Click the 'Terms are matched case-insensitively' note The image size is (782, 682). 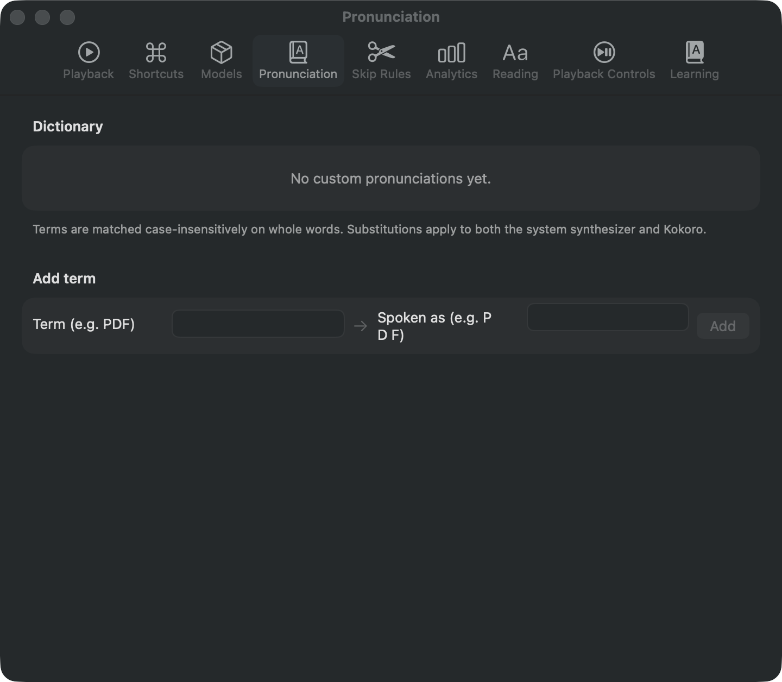(369, 229)
